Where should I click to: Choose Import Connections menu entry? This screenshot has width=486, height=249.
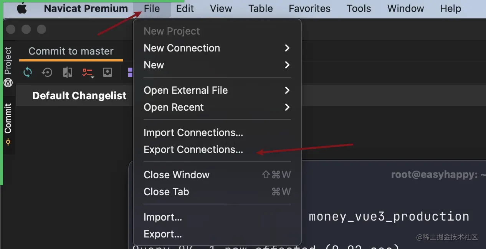(x=193, y=133)
